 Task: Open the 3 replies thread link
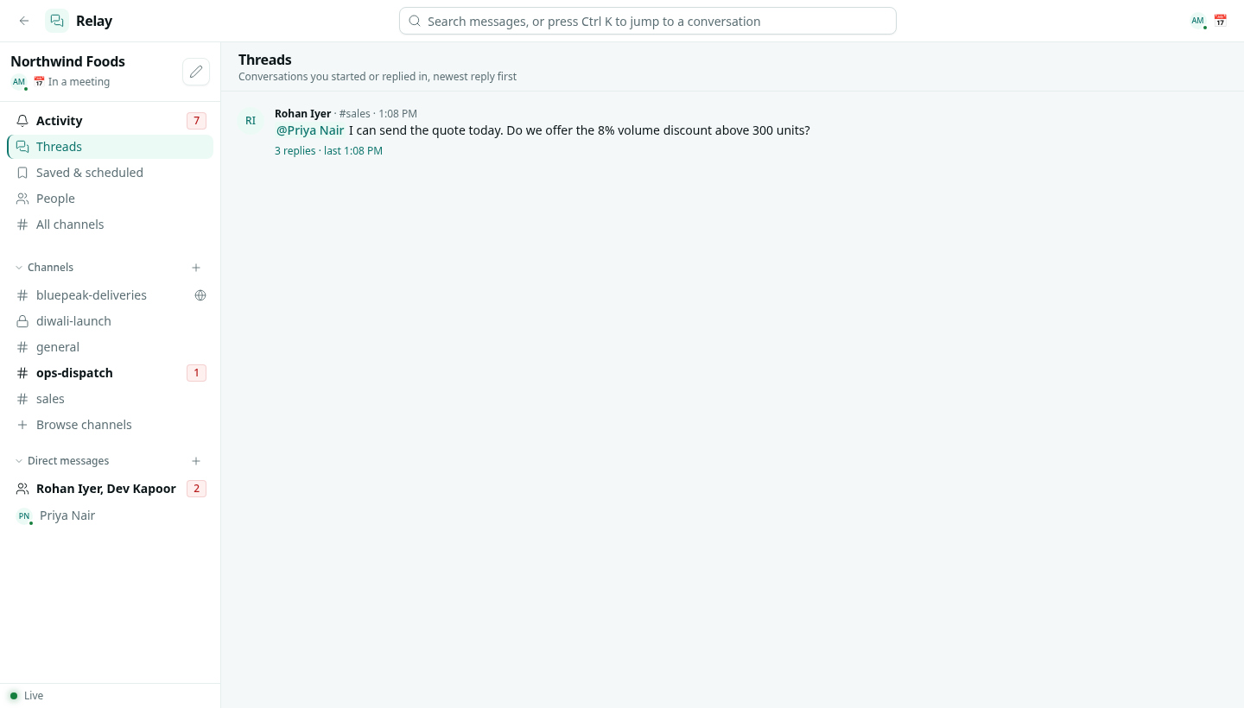coord(328,151)
